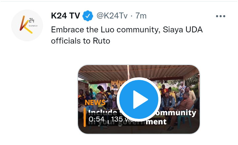Click the K24 TV display name
Image resolution: width=238 pixels, height=145 pixels.
pyautogui.click(x=65, y=16)
